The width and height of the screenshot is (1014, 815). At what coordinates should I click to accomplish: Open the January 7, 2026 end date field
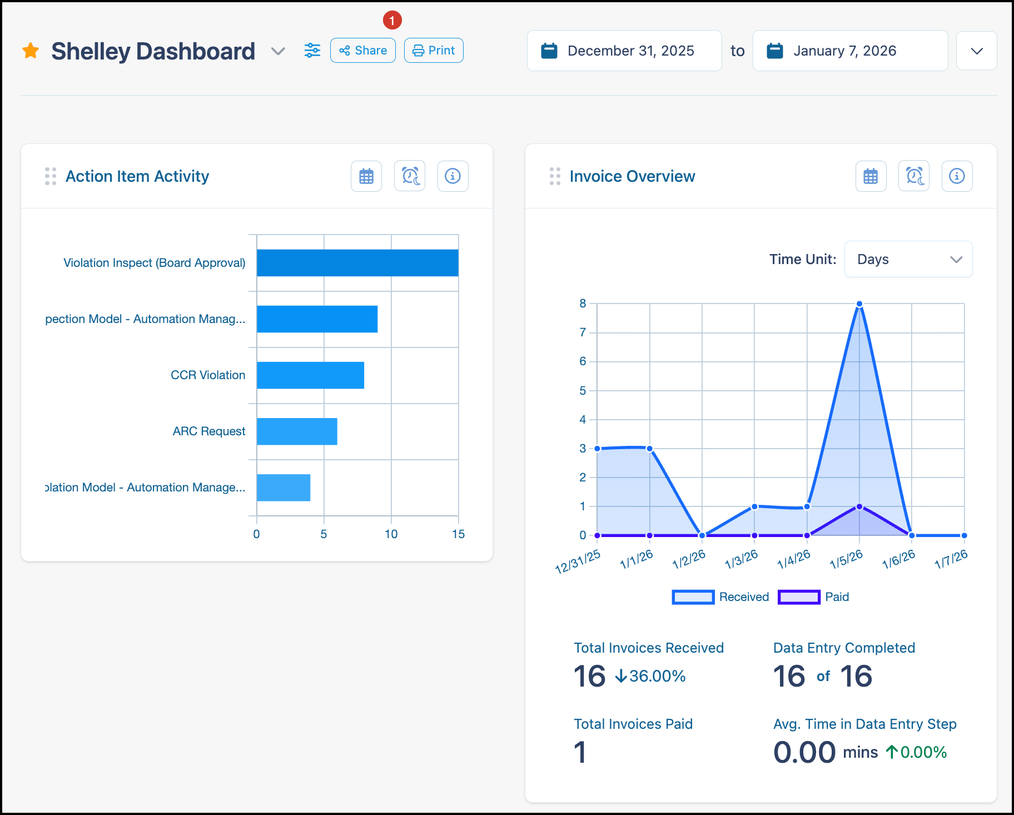[x=851, y=51]
